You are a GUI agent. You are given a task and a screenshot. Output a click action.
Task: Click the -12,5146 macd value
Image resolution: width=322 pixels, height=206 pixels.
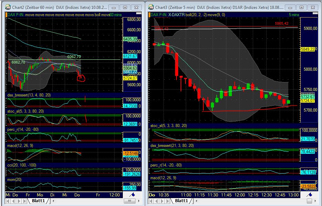130,153
